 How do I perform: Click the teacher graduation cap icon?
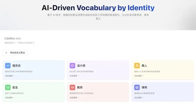point(72,87)
